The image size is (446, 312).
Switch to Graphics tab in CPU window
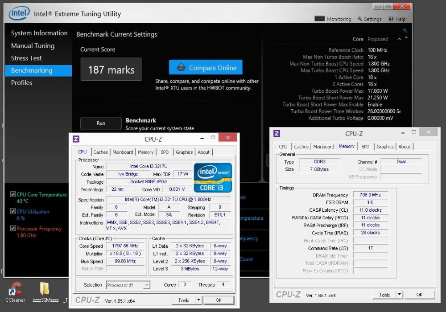pos(184,152)
